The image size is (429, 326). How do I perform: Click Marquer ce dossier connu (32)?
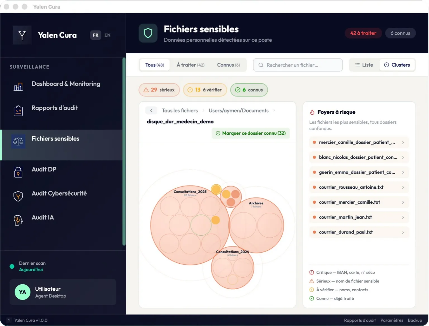click(x=251, y=133)
